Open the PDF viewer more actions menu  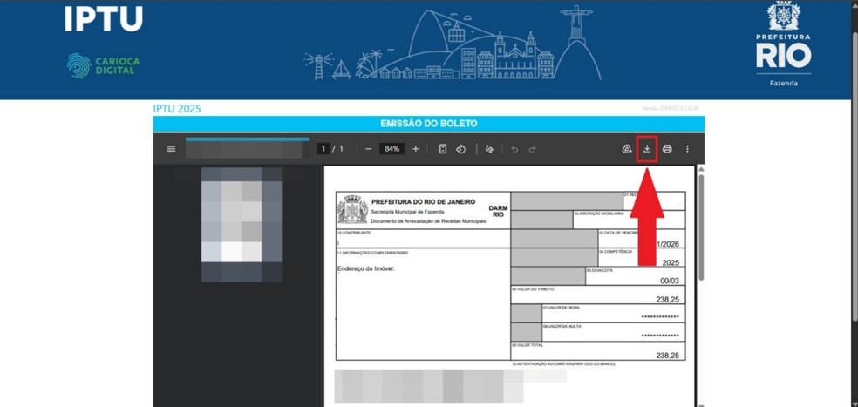687,149
